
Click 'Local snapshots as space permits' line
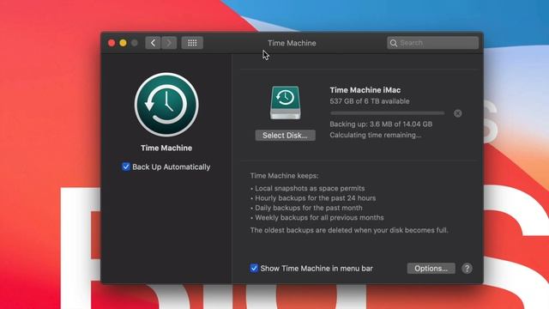(x=310, y=188)
